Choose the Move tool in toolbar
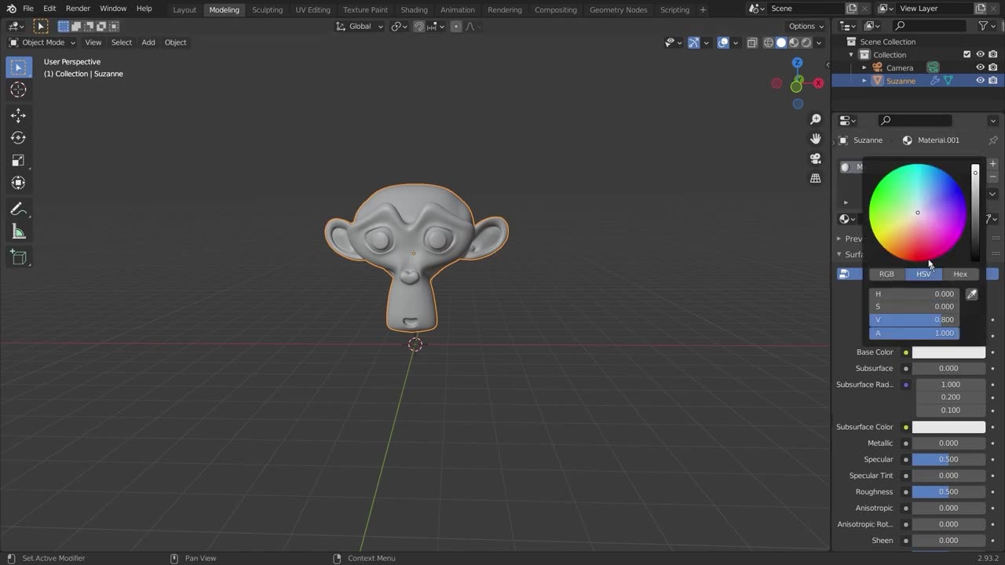This screenshot has height=565, width=1005. coord(19,115)
